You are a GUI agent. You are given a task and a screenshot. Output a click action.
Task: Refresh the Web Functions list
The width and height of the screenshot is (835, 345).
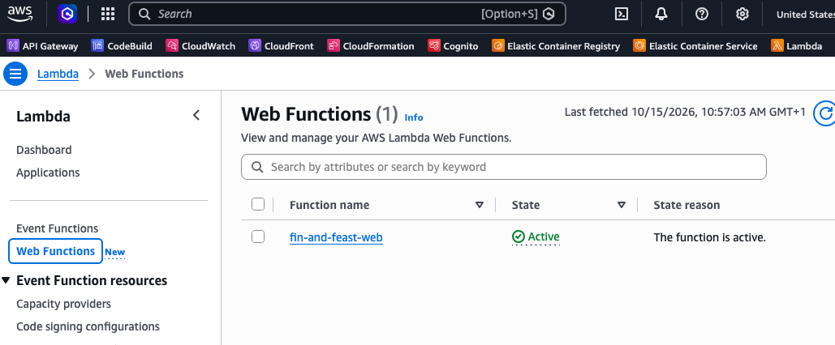825,113
